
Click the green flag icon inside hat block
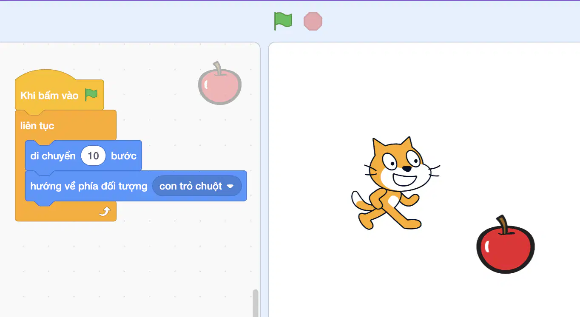(x=91, y=95)
